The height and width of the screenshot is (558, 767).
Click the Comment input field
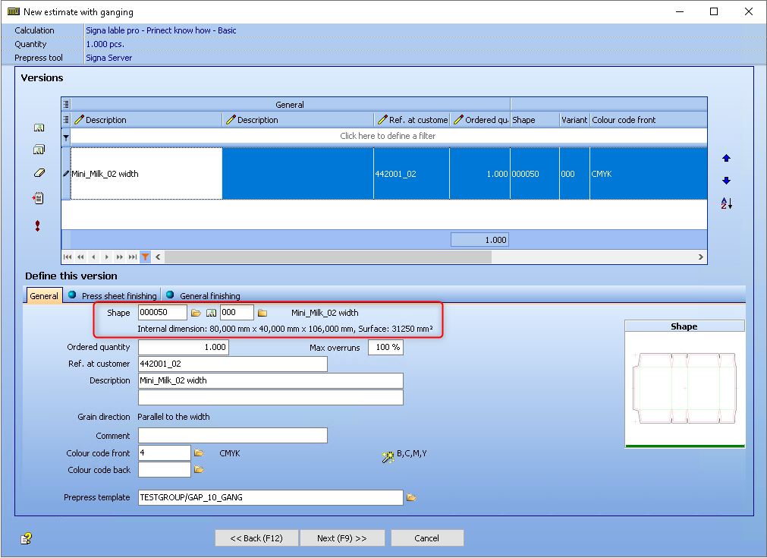coord(233,436)
